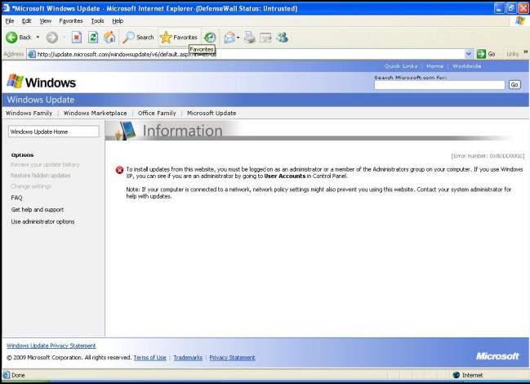Open the Windows Family tab
This screenshot has height=384, width=530.
tap(29, 114)
